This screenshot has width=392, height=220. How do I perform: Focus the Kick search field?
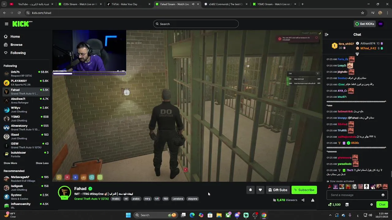coord(196,24)
